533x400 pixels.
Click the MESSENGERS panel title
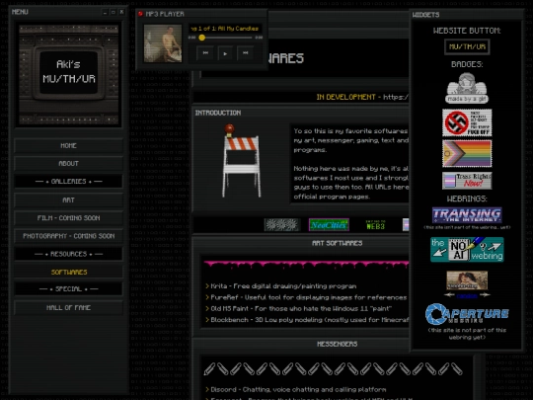(x=337, y=344)
